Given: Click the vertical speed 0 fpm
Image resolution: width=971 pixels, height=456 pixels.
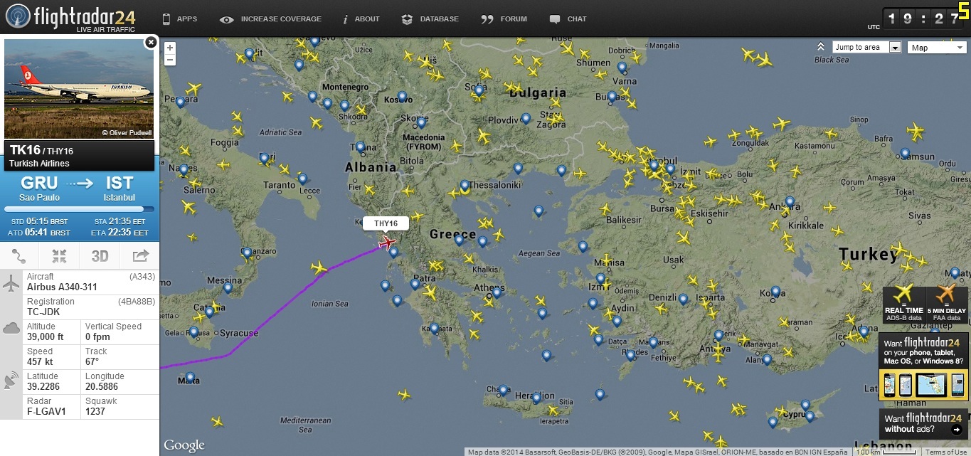Looking at the screenshot, I should coord(97,337).
